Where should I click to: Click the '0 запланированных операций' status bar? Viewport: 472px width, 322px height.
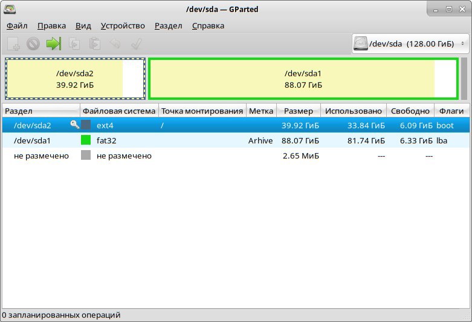point(61,315)
